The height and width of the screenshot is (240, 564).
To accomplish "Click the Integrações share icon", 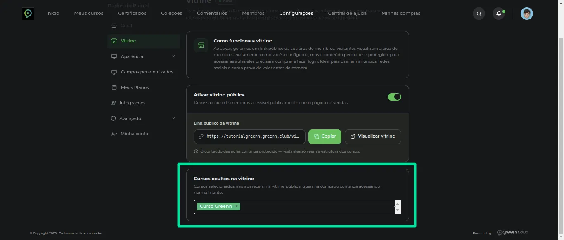I will (x=114, y=103).
